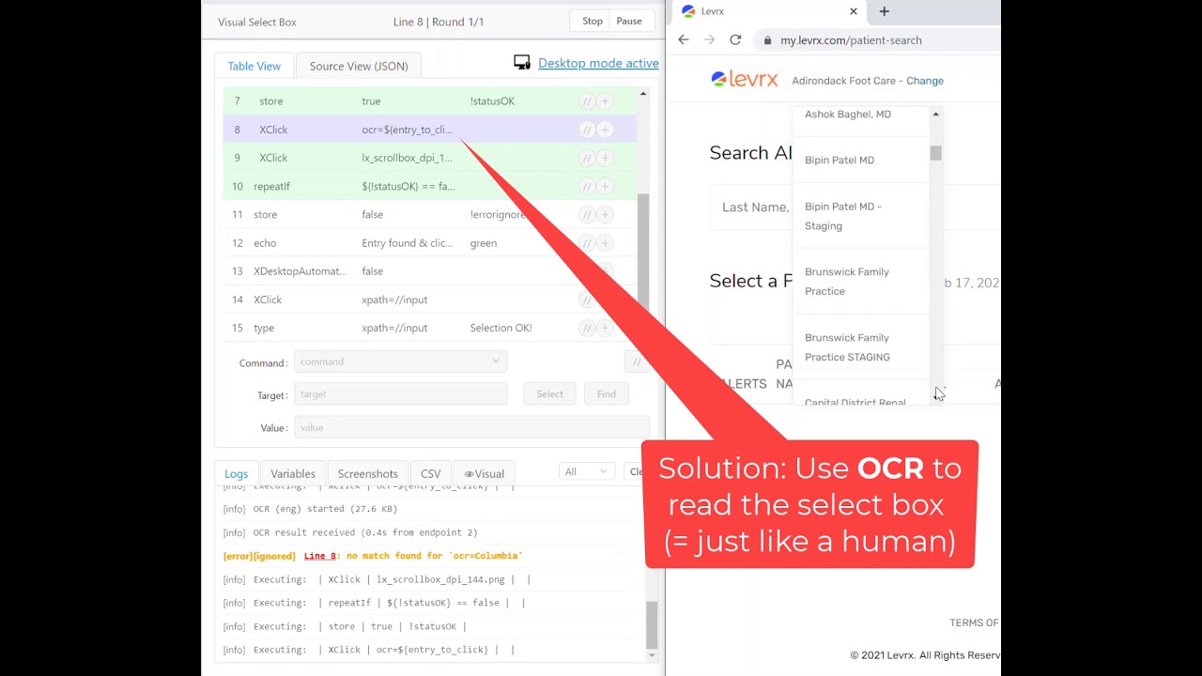
Task: Choose Bipin Patel MD from the list
Action: point(840,161)
